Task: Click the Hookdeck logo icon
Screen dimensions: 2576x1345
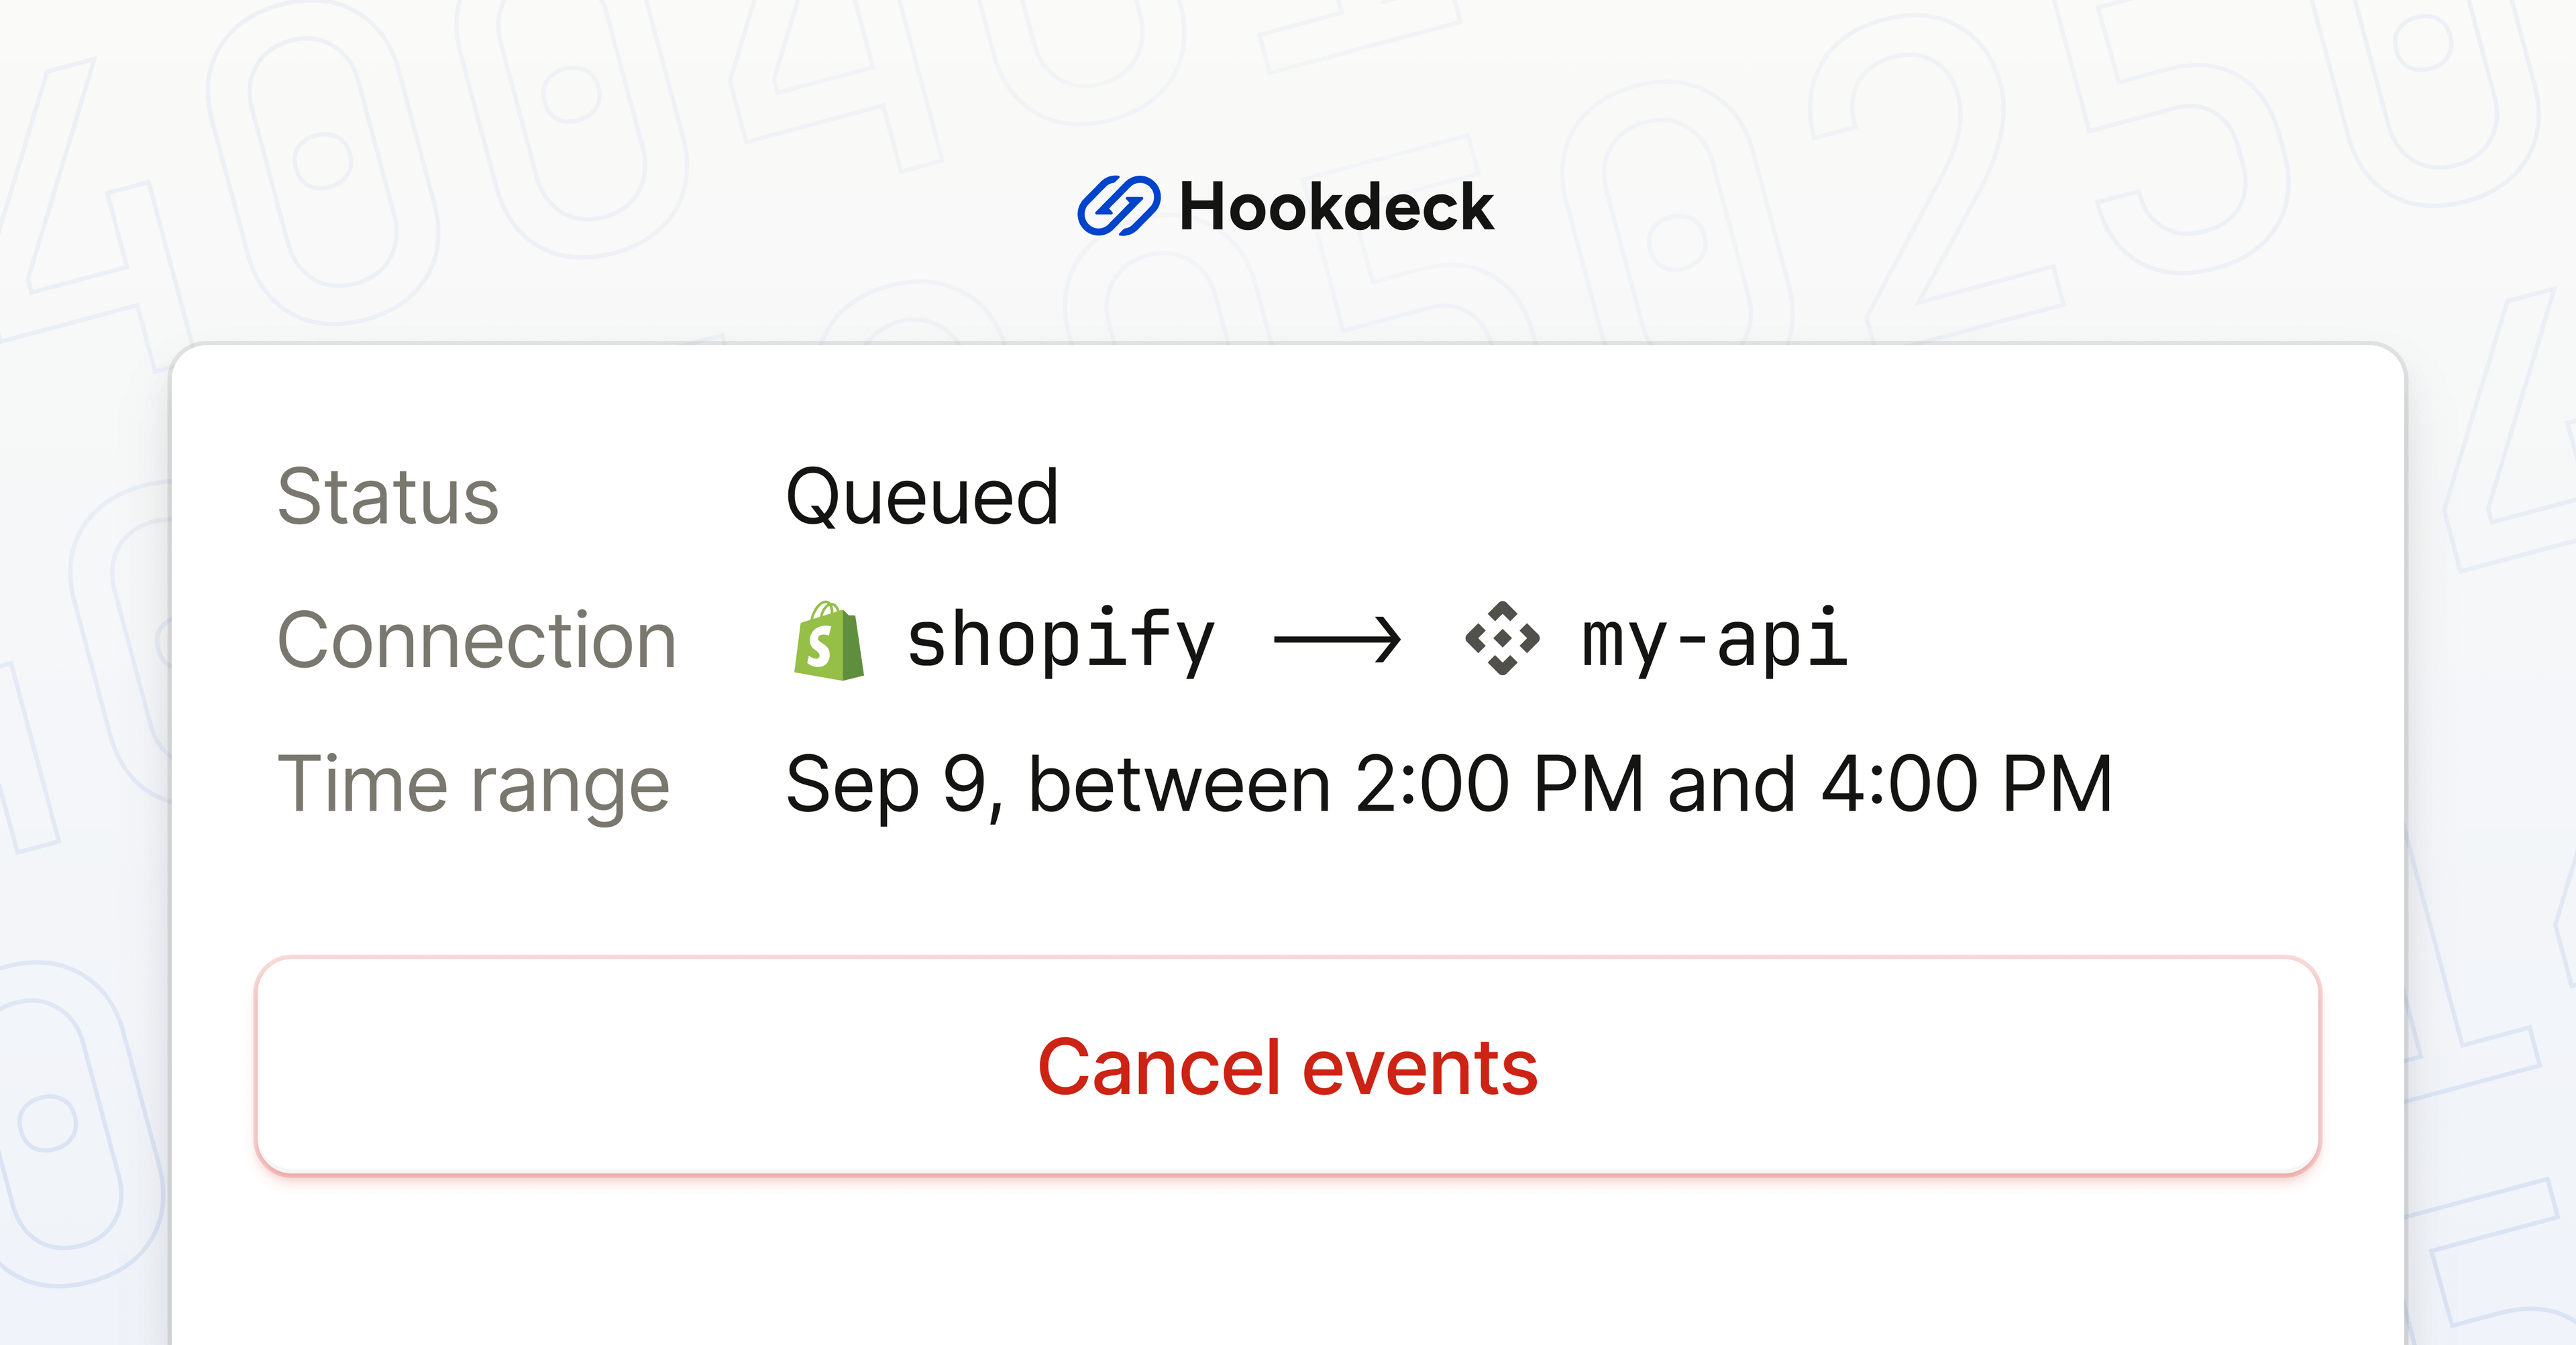Action: pyautogui.click(x=1118, y=207)
